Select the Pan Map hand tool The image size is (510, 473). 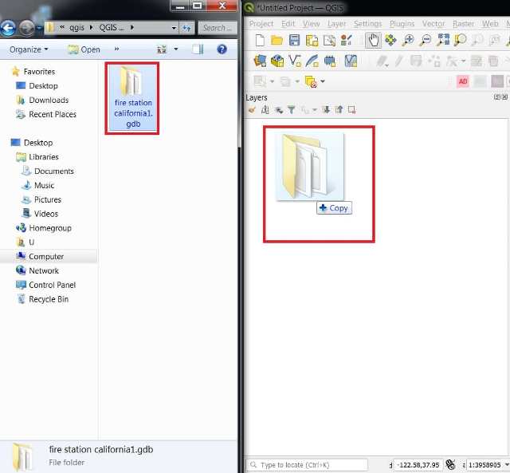pos(373,41)
